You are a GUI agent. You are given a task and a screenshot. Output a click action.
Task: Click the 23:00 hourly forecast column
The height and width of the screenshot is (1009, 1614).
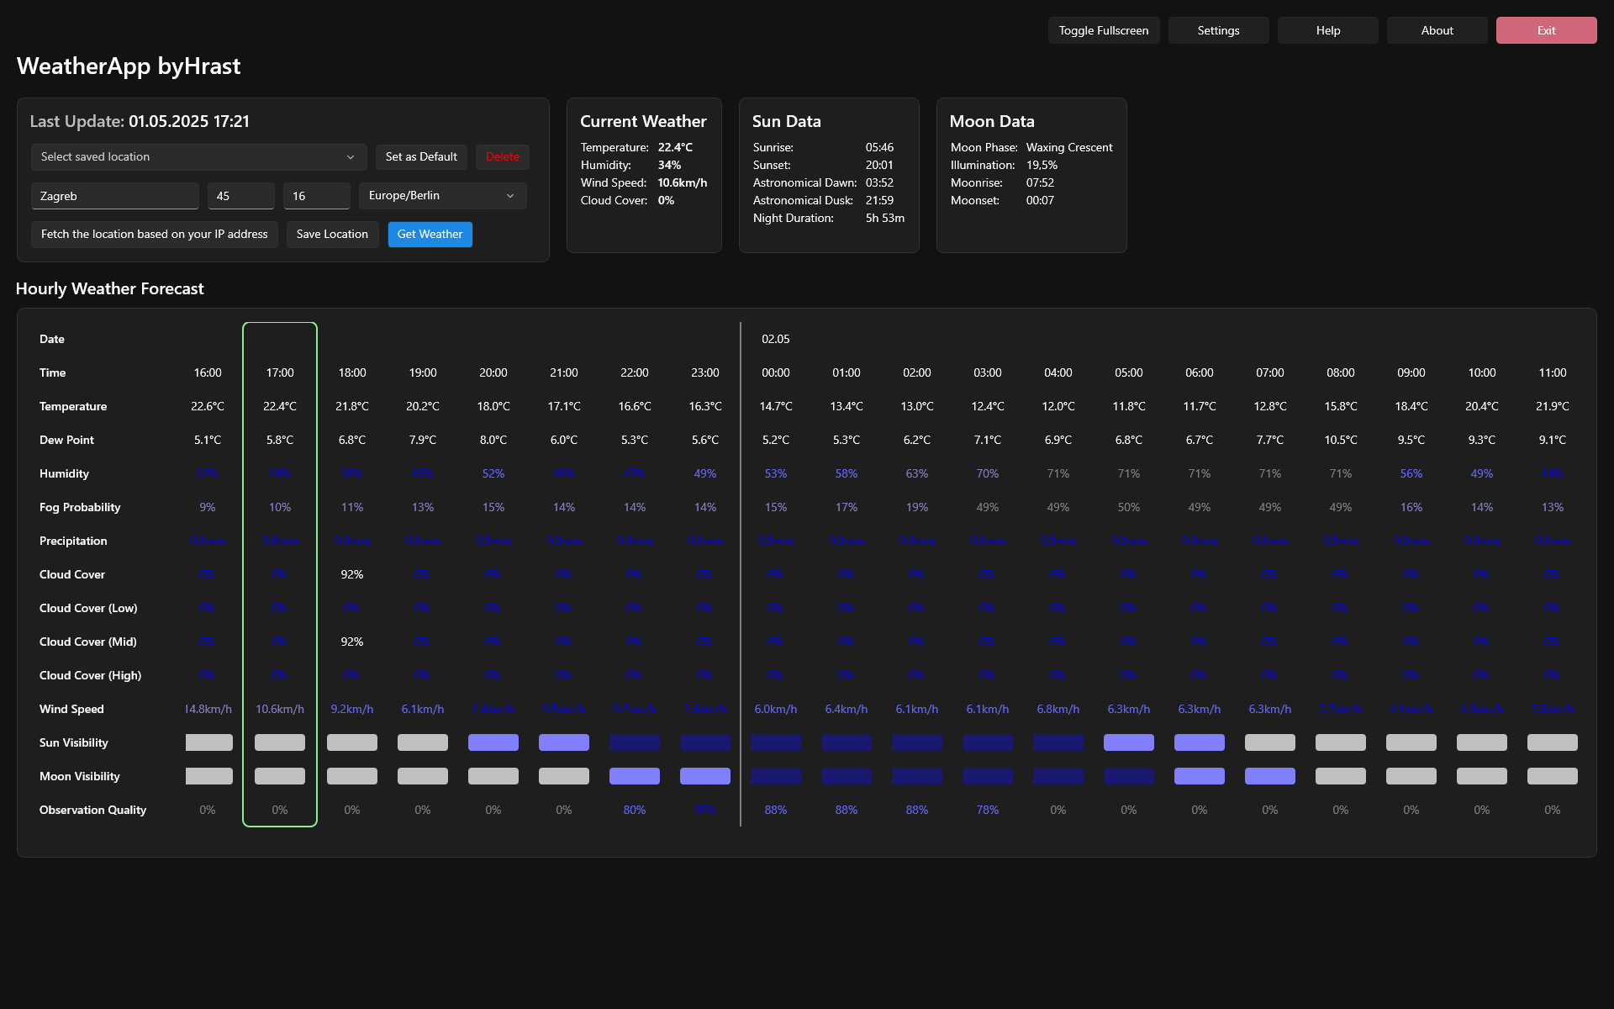click(705, 372)
